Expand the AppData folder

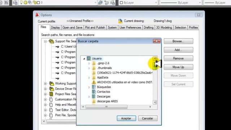(89, 78)
